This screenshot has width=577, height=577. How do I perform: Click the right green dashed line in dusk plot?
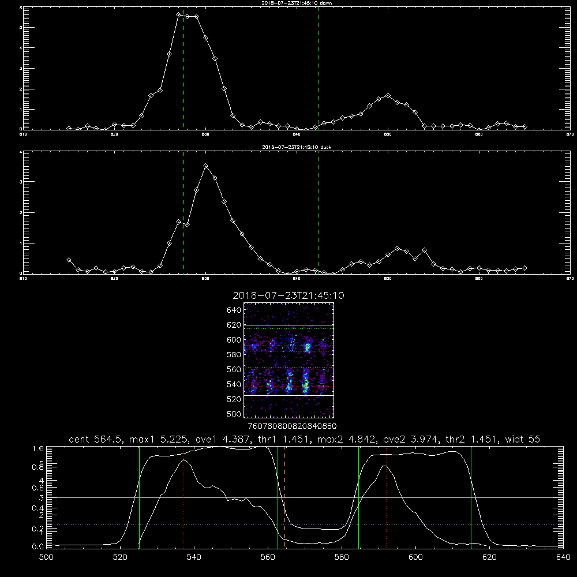point(319,212)
